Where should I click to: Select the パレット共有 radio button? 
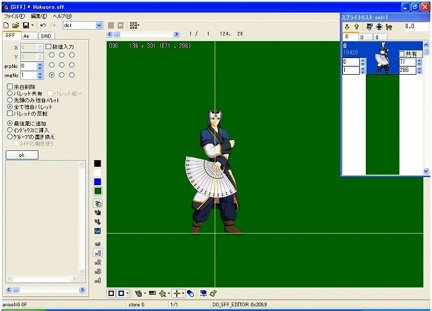[9, 94]
